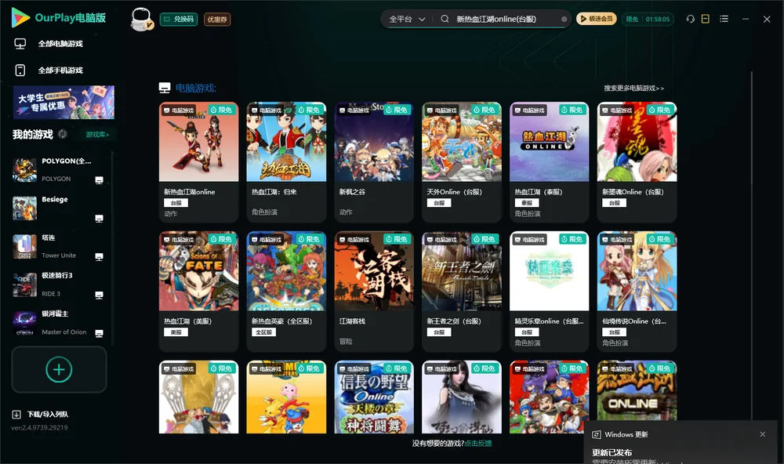
Task: Click the monitor icon beside 全部电脑游戏
Action: pos(20,44)
